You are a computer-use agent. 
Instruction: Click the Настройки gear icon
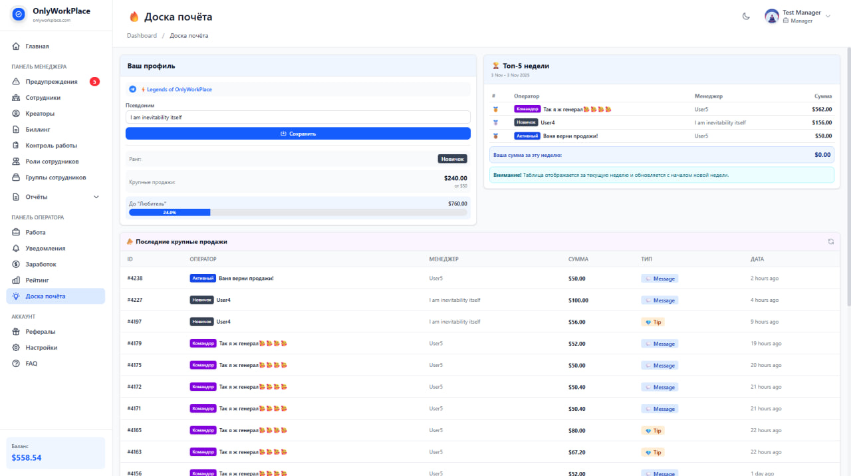point(17,348)
